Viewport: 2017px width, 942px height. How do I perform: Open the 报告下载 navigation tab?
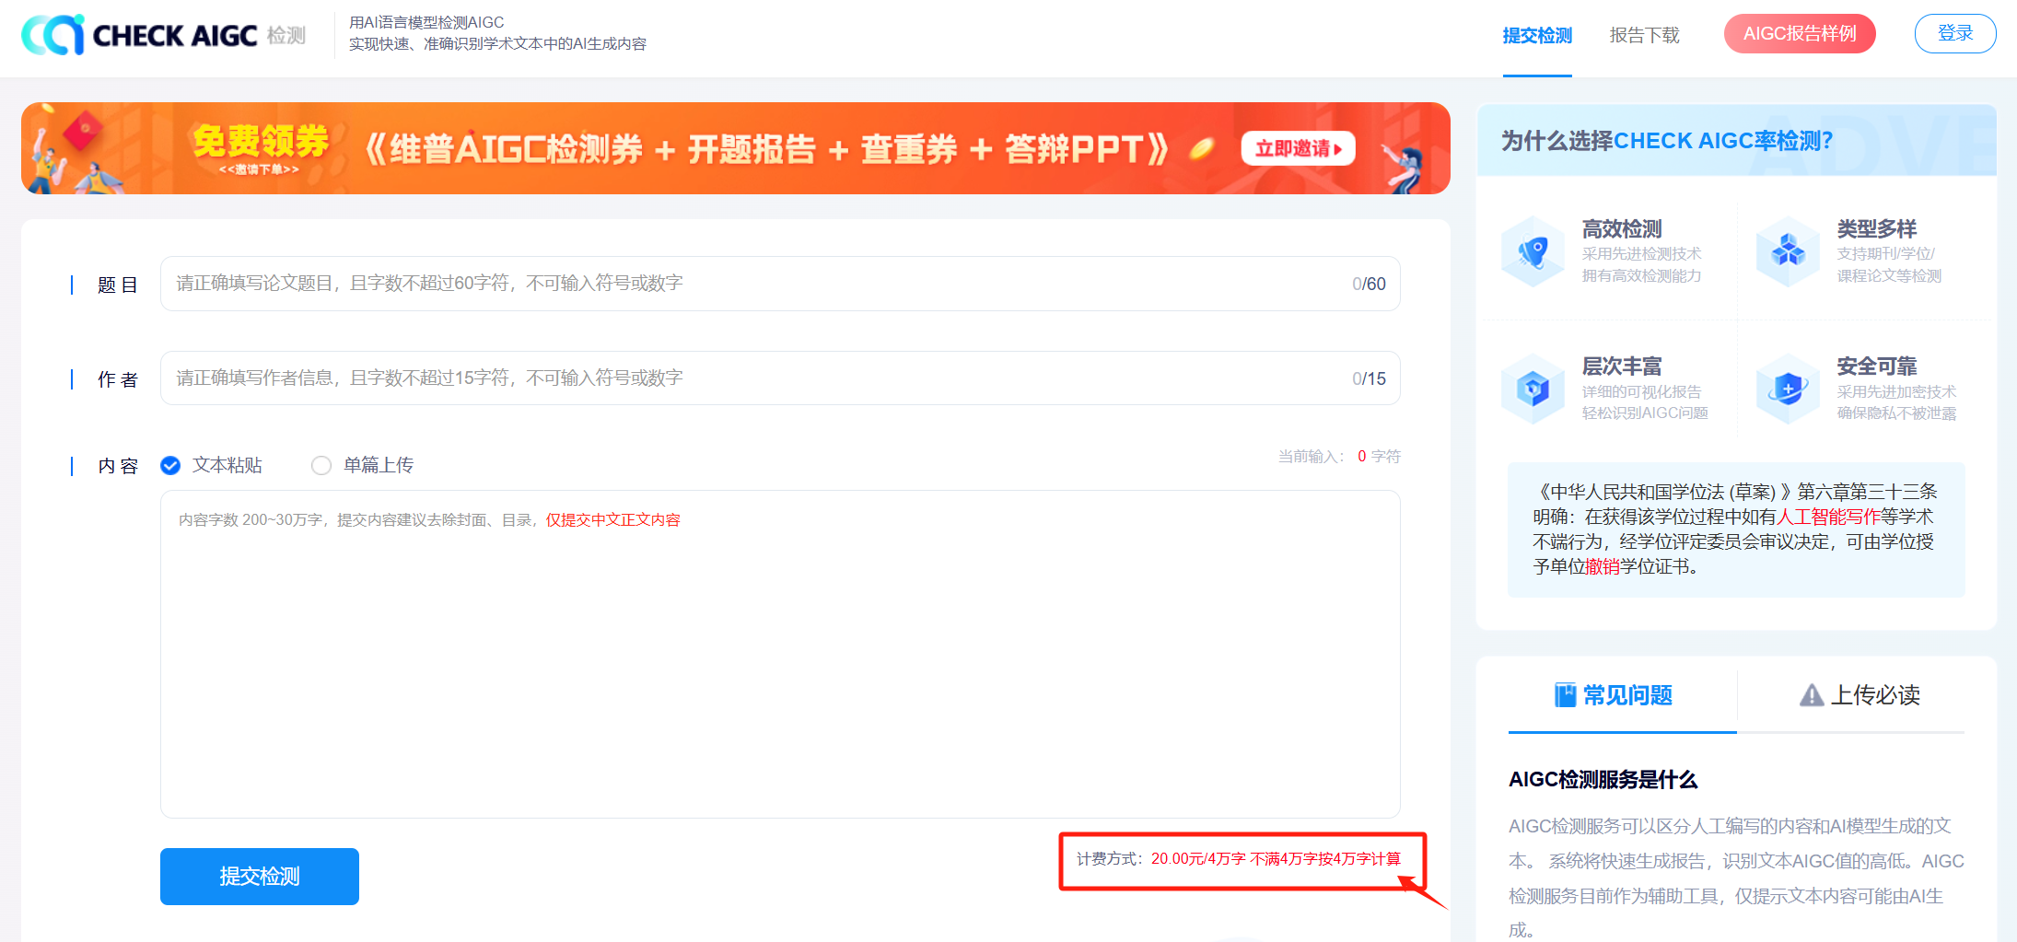coord(1644,36)
